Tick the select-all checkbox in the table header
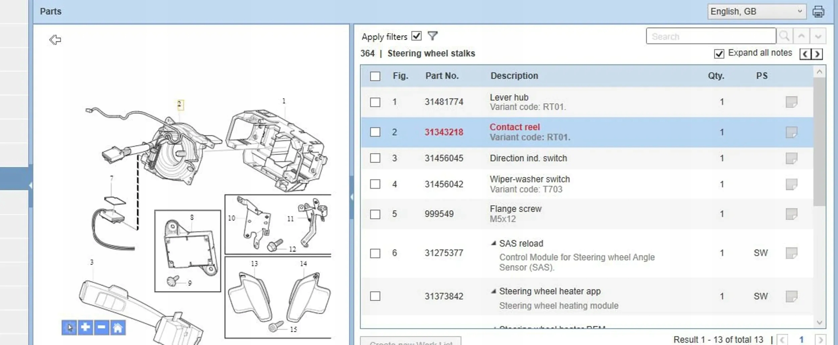This screenshot has width=838, height=345. 375,76
